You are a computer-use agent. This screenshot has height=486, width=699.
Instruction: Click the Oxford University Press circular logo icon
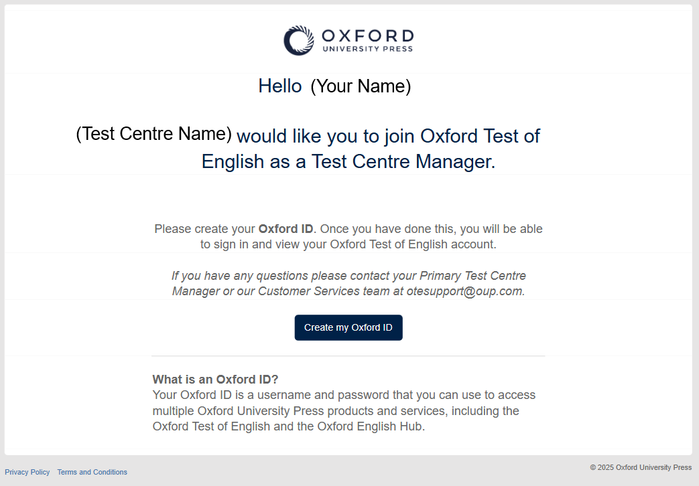coord(298,40)
